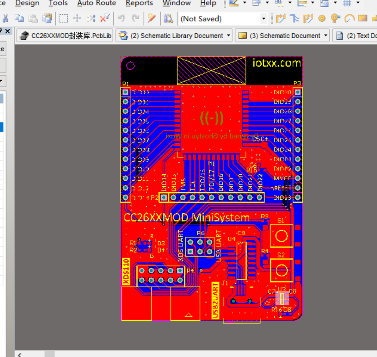Select the Place Arc tool

click(x=349, y=19)
